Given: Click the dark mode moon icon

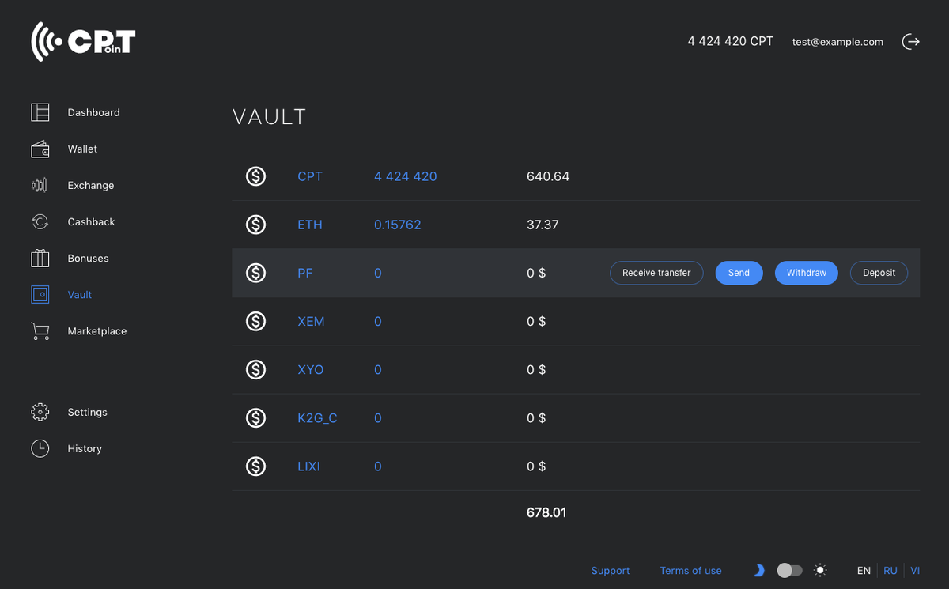Looking at the screenshot, I should [758, 570].
